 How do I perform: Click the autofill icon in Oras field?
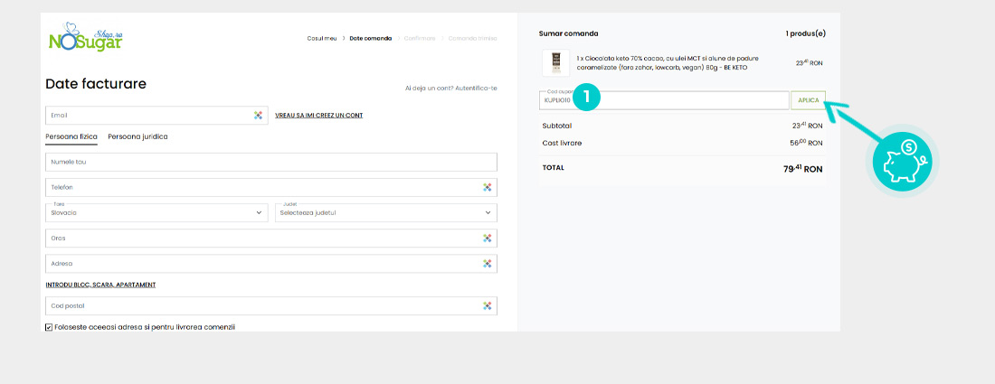(487, 239)
